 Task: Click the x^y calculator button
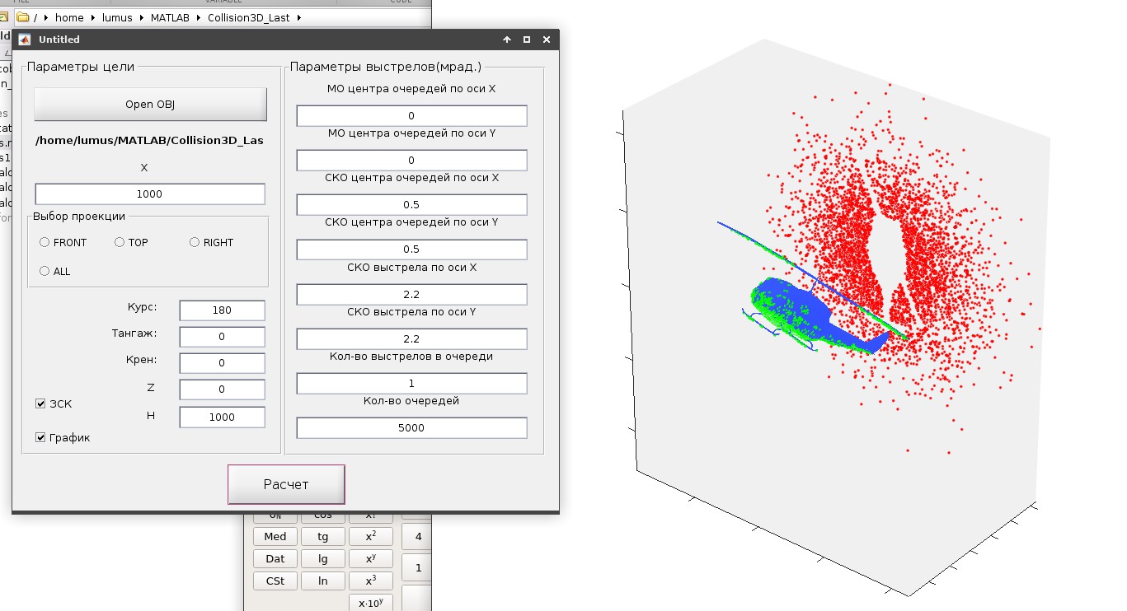[x=371, y=558]
